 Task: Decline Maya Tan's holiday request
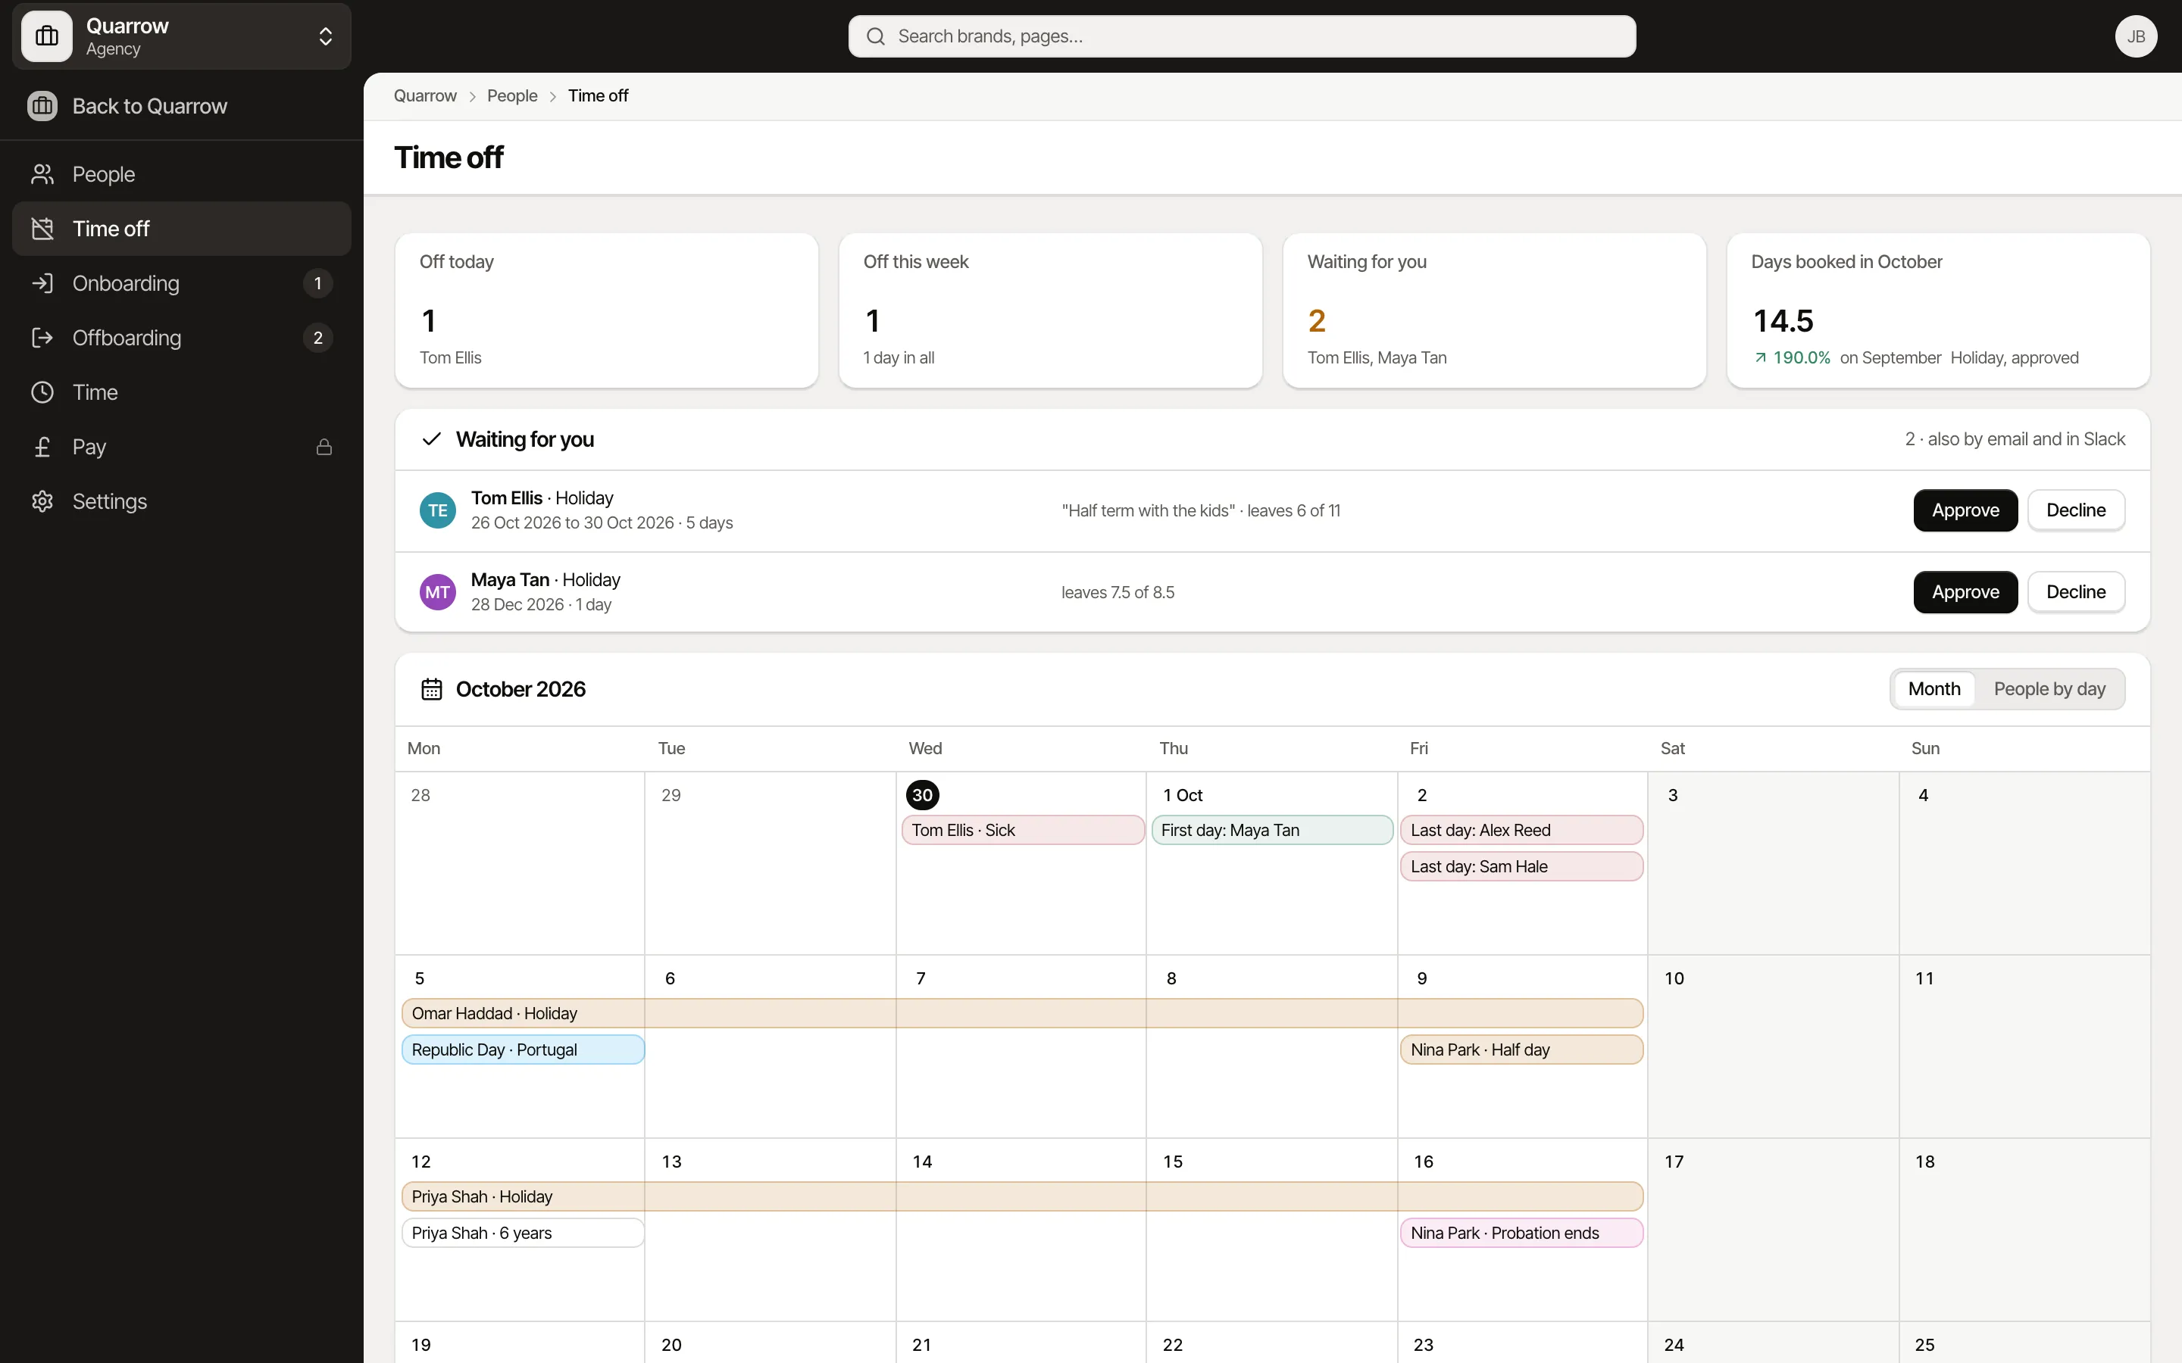2076,592
